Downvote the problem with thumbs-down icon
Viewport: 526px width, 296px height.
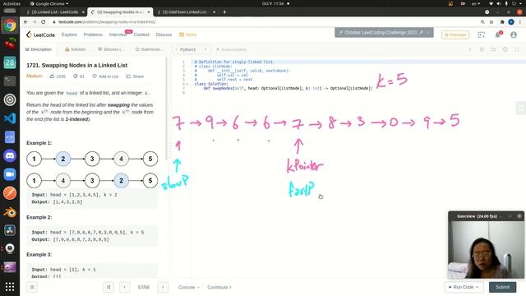click(75, 76)
